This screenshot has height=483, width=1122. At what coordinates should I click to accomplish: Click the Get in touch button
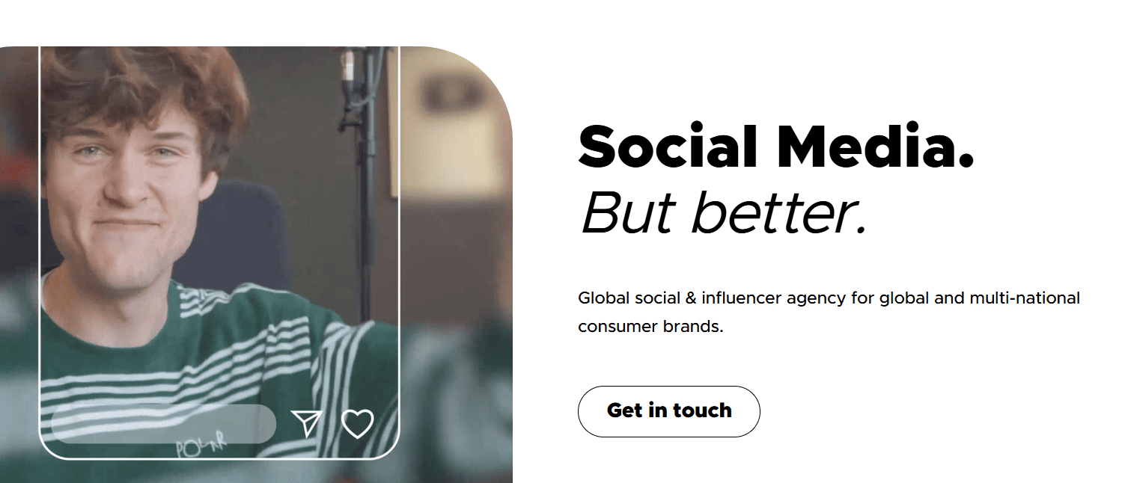[668, 411]
